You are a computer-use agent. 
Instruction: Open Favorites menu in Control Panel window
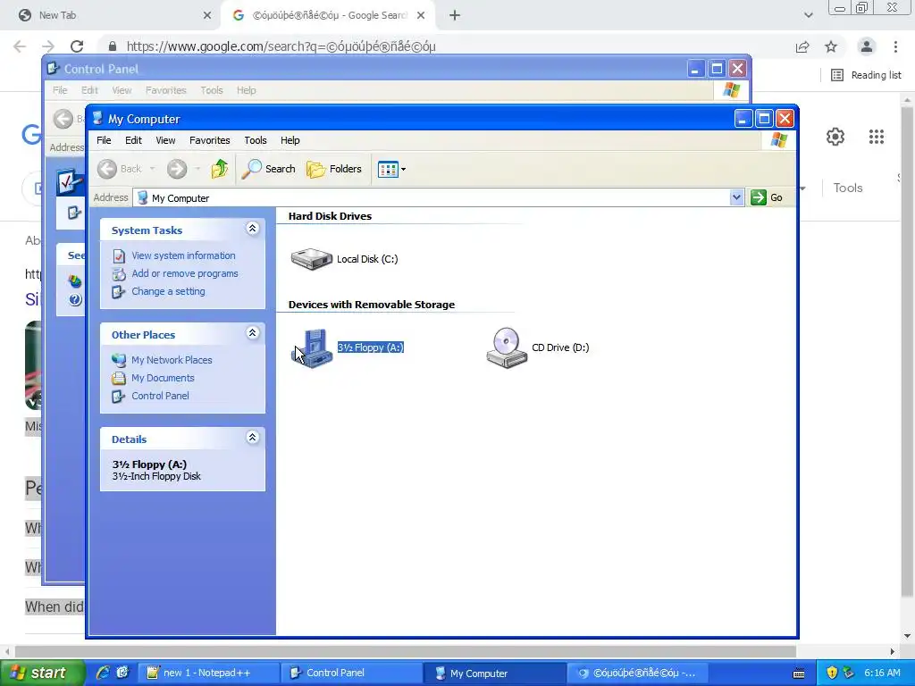(x=165, y=90)
